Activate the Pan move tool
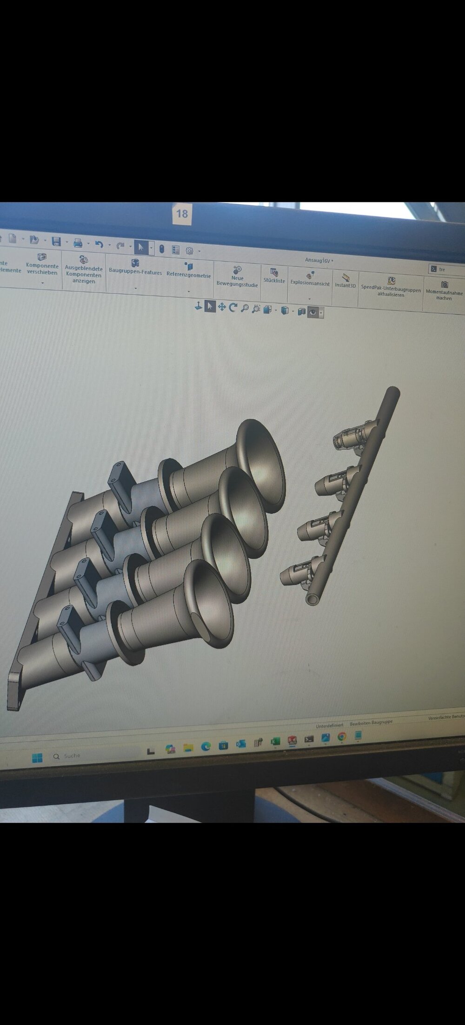465x1025 pixels. click(222, 307)
